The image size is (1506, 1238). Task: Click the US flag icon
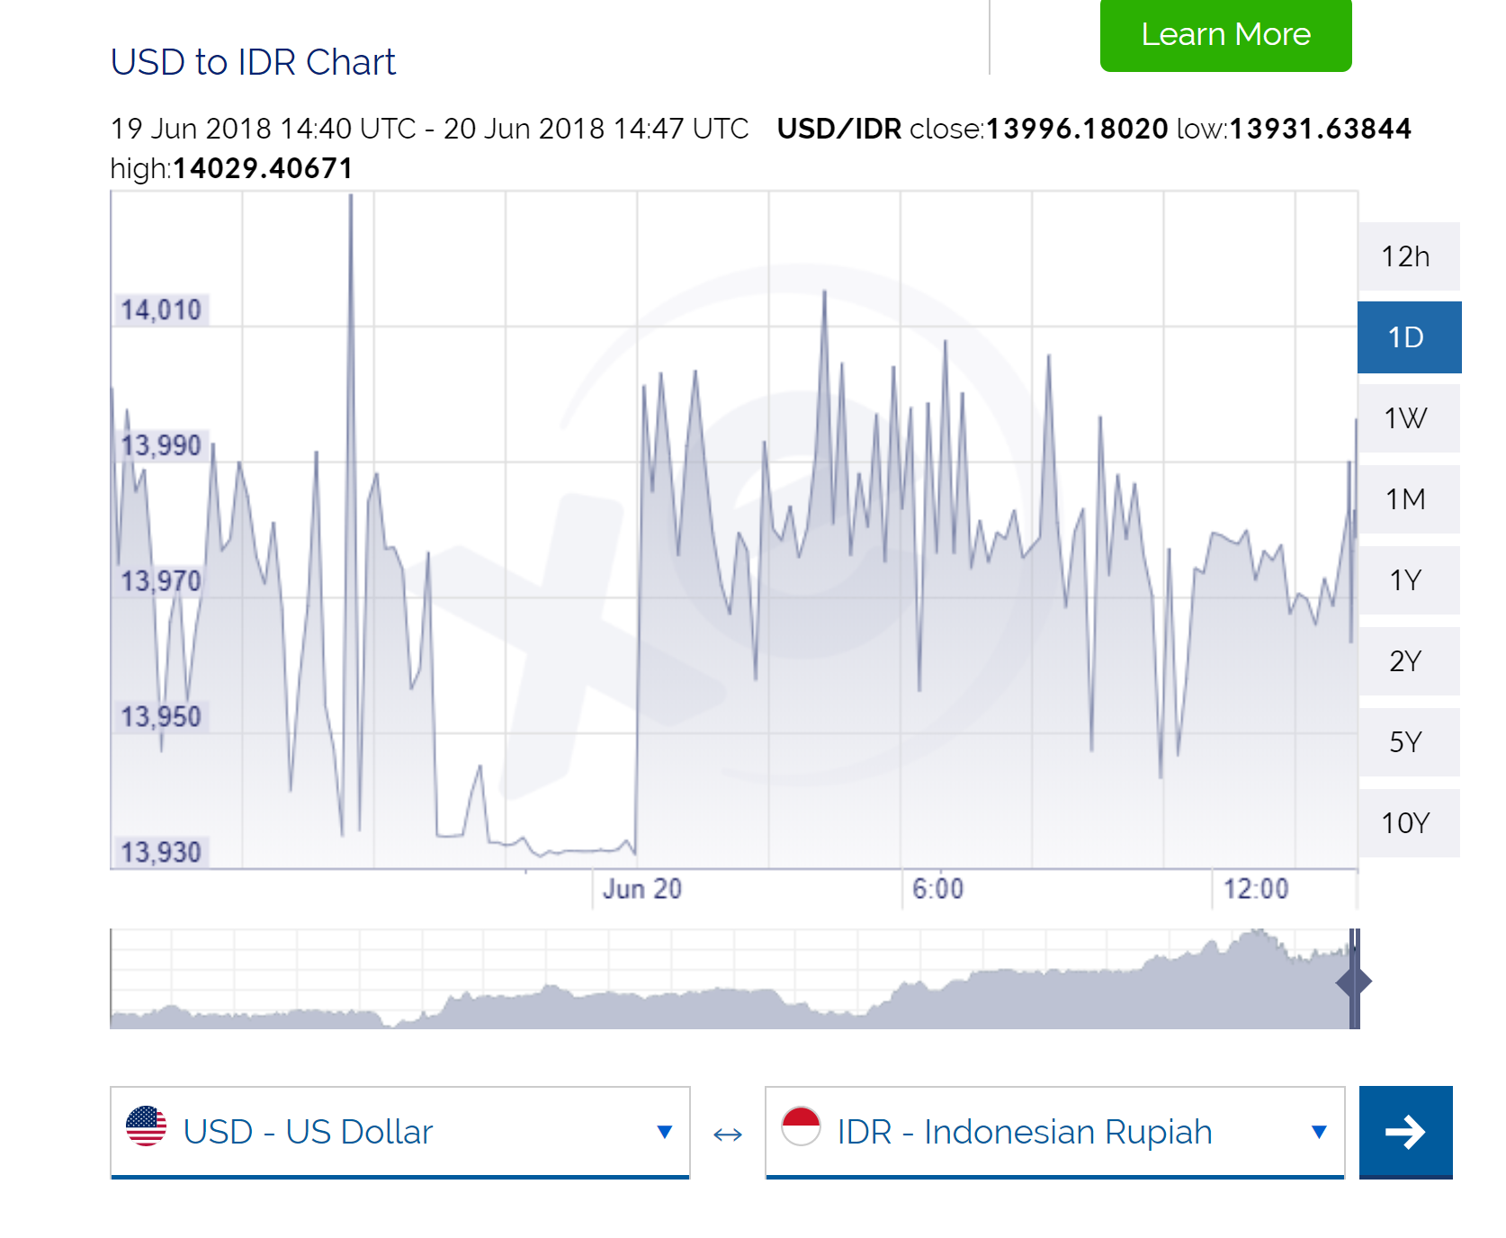click(147, 1126)
